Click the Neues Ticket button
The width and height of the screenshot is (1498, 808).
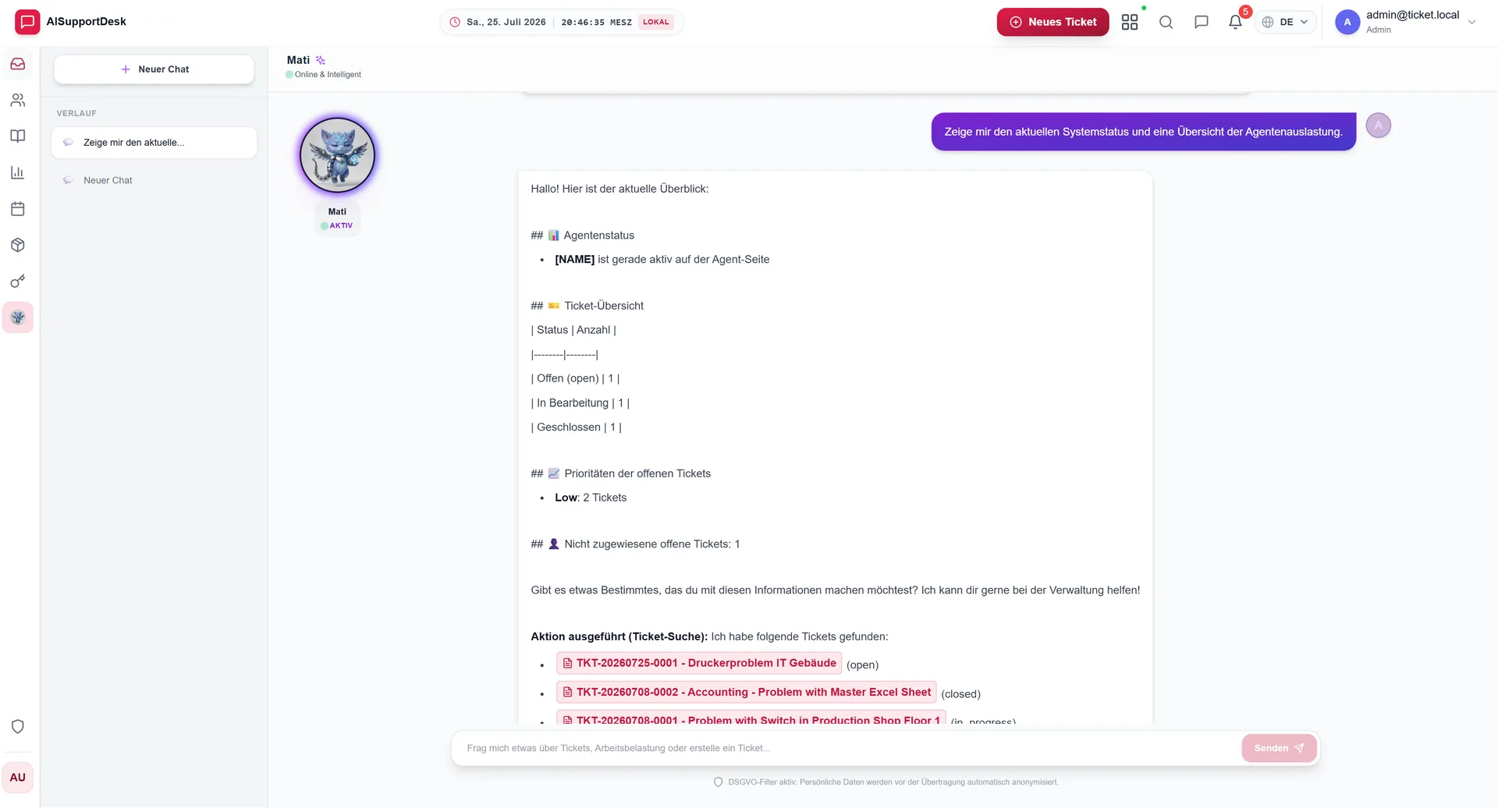pos(1053,22)
